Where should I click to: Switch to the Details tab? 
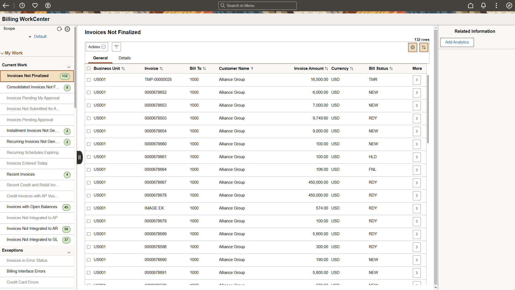coord(124,58)
